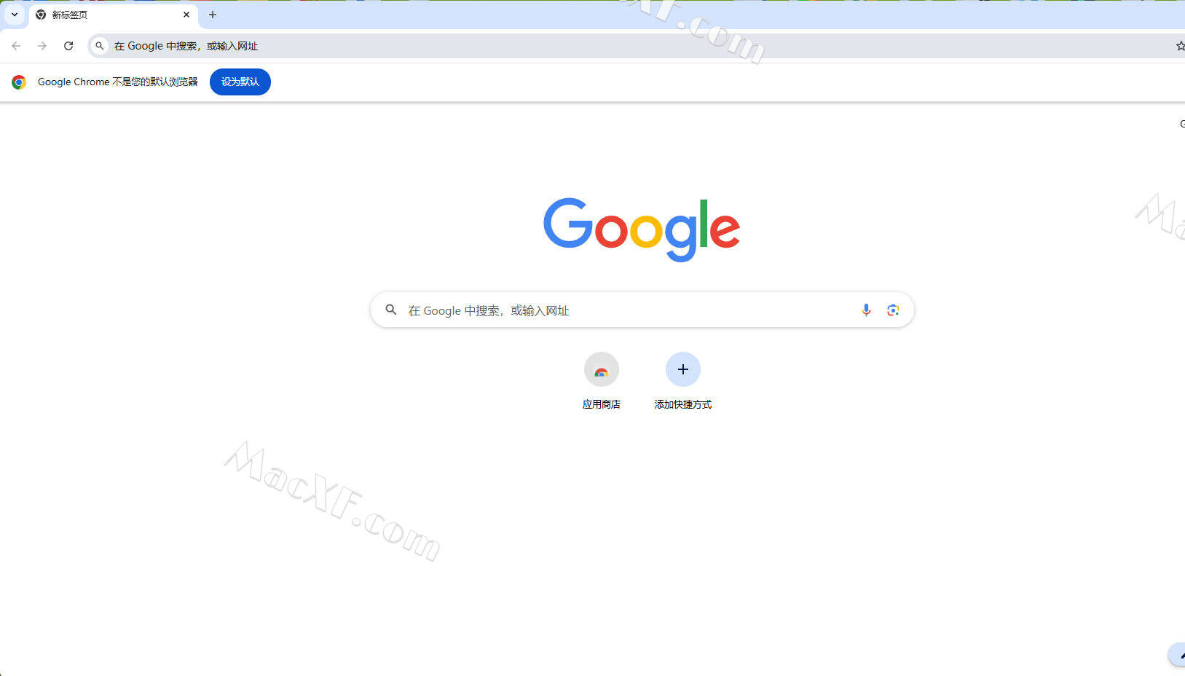
Task: Close the 新标签页 tab
Action: tap(186, 15)
